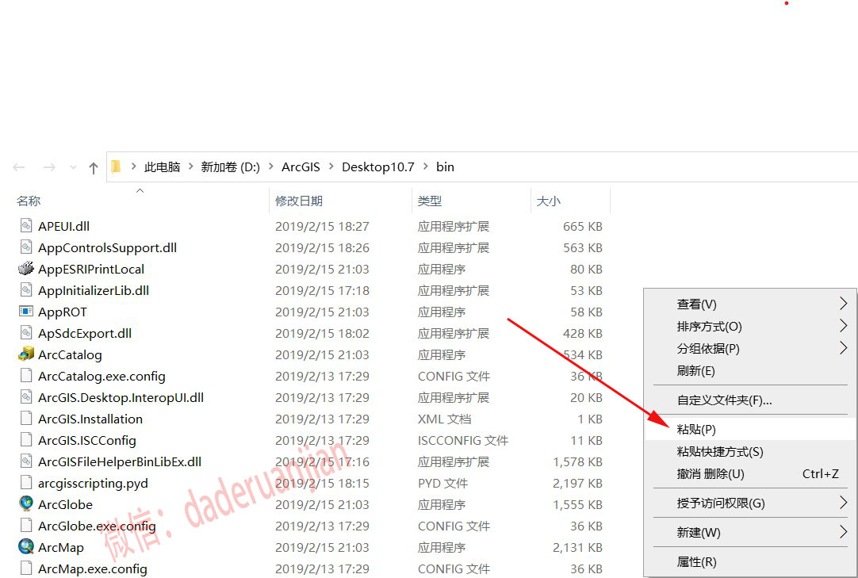Select the ArcMap application icon
Viewport: 858px width, 578px height.
26,546
